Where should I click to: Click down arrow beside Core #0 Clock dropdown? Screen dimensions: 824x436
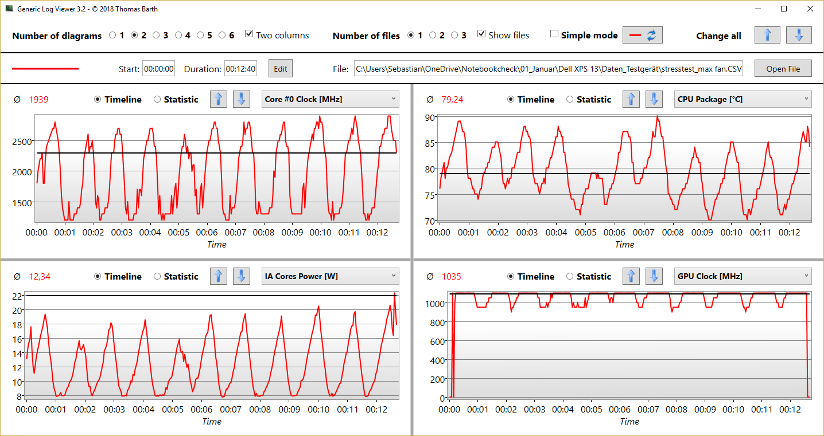coord(241,99)
